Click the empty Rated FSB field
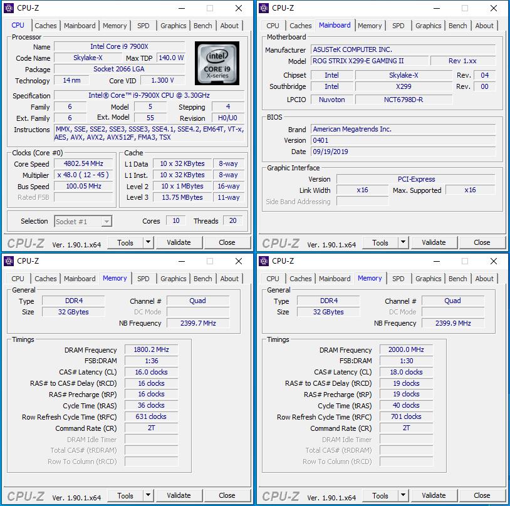The height and width of the screenshot is (506, 510). [x=83, y=197]
